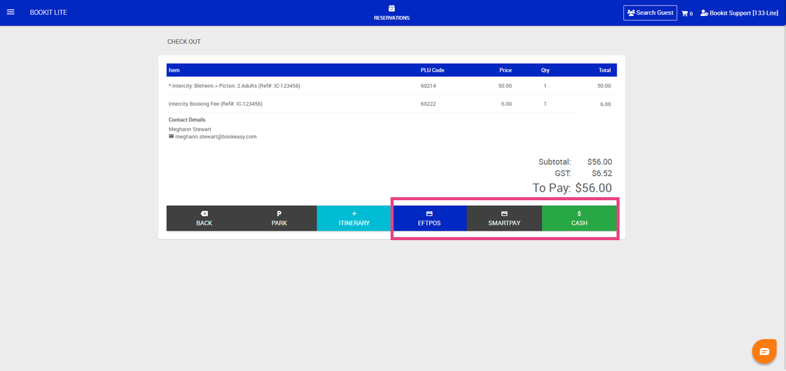
Task: Click the Item column header
Action: (x=174, y=70)
